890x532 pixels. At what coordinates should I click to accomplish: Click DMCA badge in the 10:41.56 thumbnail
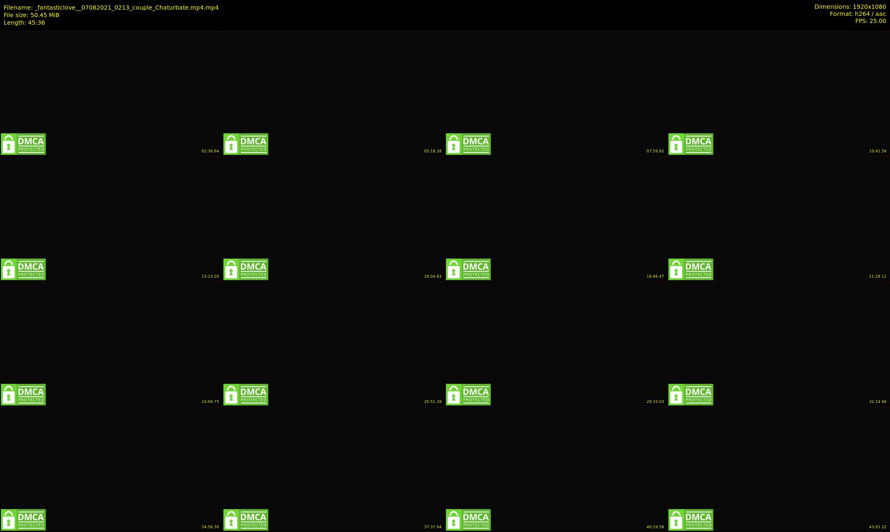tap(691, 144)
